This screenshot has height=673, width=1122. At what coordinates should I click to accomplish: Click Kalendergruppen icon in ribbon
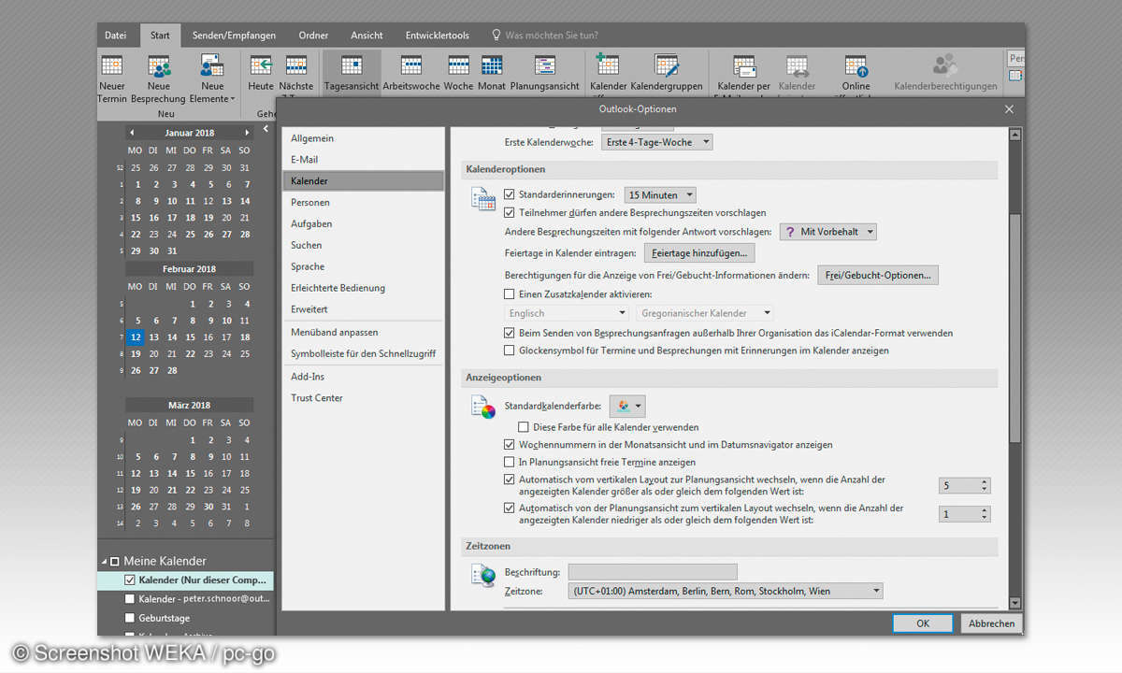[x=667, y=65]
